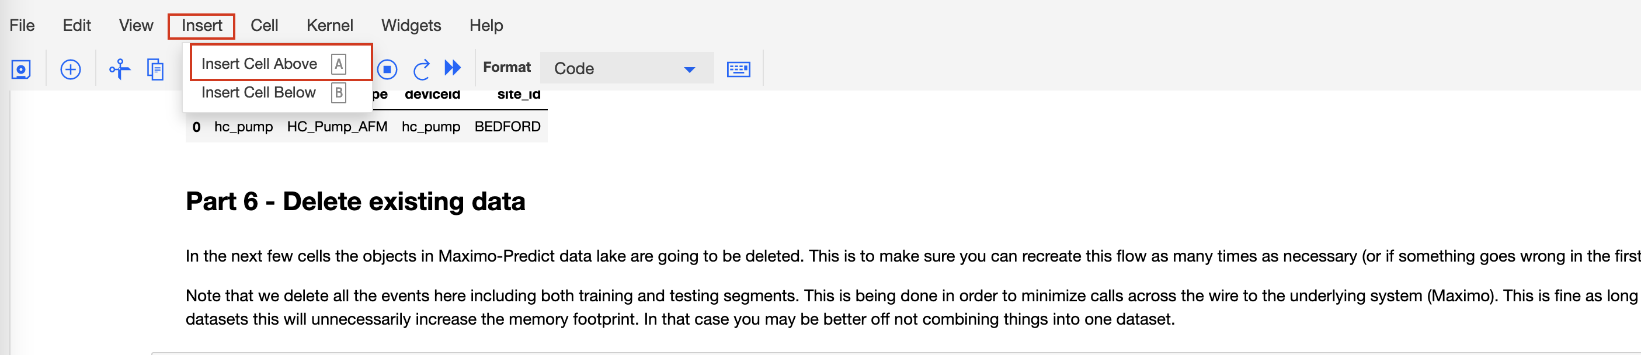Open the Edit menu
The height and width of the screenshot is (355, 1641).
click(77, 26)
